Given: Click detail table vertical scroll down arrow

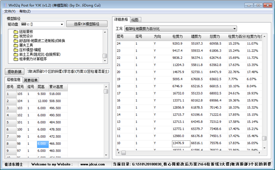Looking at the screenshot, I should point(264,148).
